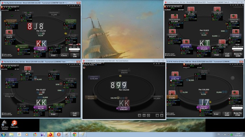The image size is (245, 137).
Task: Click raise size slider in 6-Max table
Action: [x=237, y=110]
